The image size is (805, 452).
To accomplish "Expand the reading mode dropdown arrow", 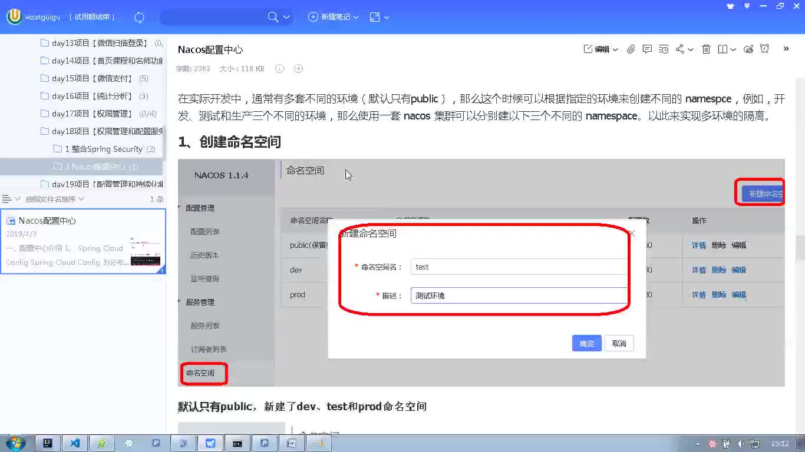I will (733, 50).
